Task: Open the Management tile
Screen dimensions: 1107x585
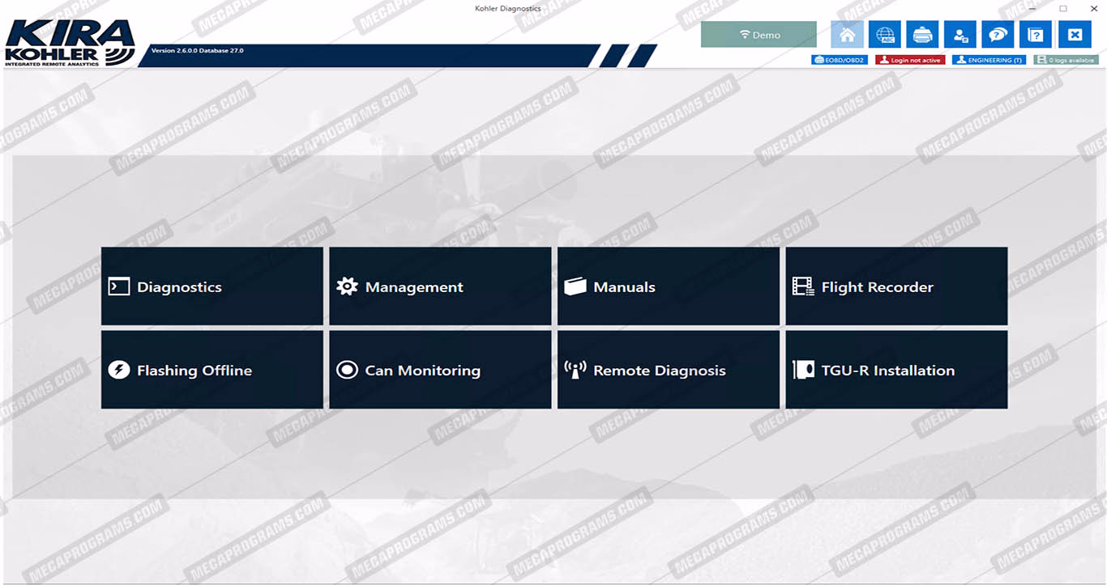Action: click(440, 286)
